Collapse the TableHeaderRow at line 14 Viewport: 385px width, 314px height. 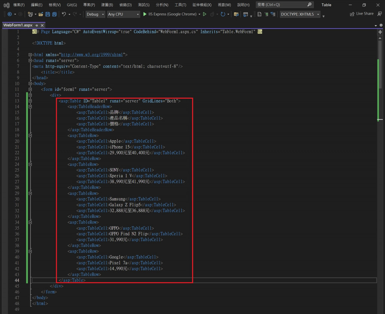[30, 107]
